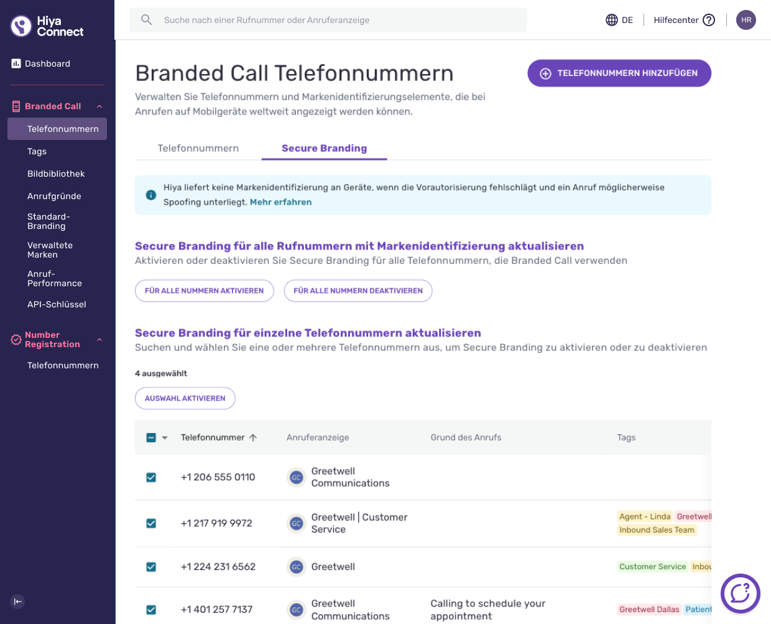Uncheck the +1 217 919 9972 row checkbox

151,523
